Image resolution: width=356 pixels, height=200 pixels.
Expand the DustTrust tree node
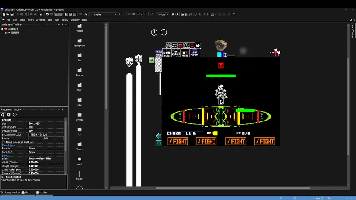(x=2, y=29)
